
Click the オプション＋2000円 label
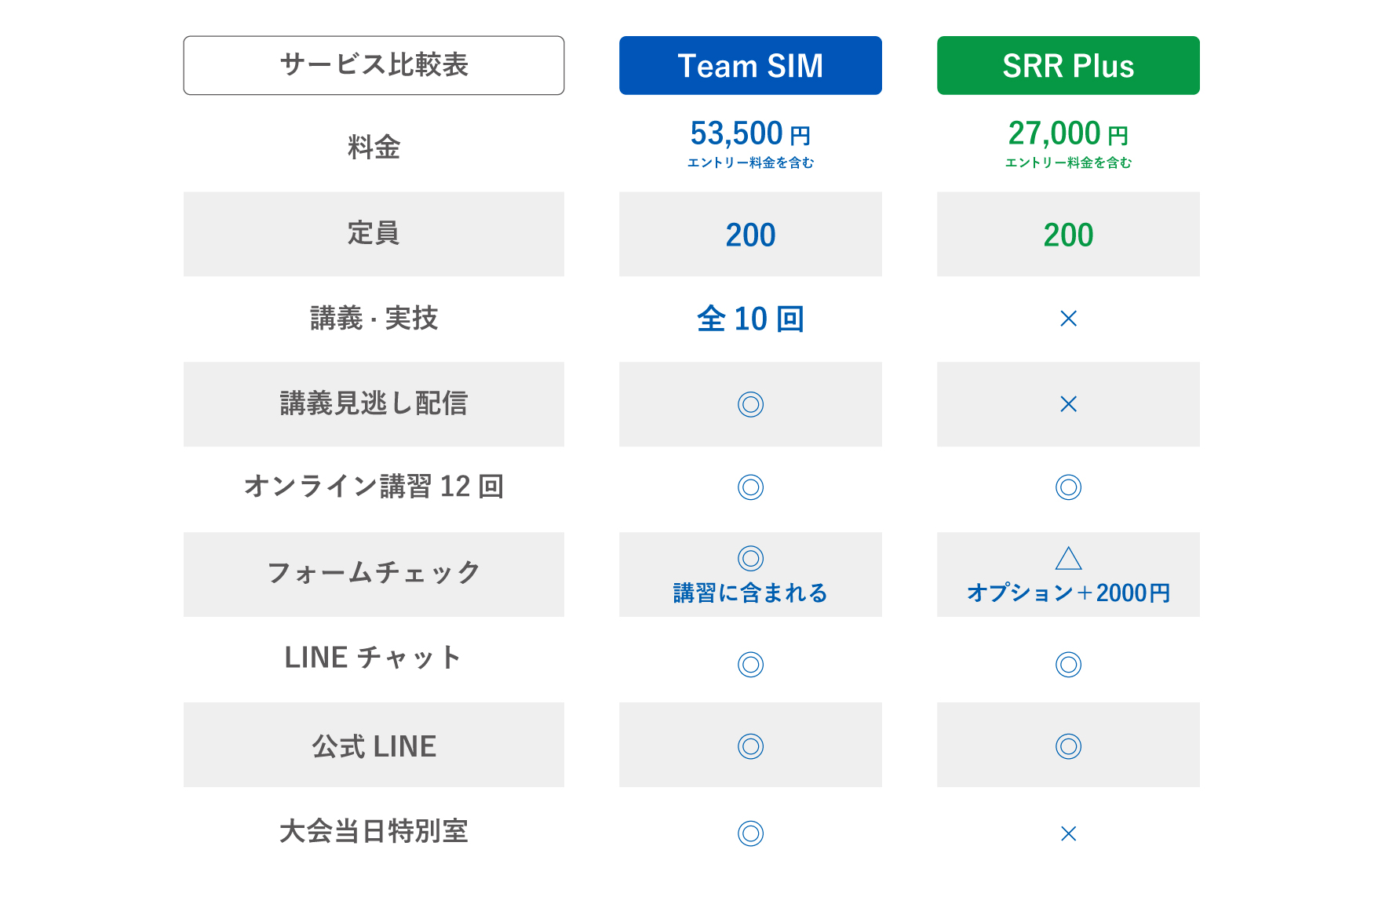point(1068,593)
